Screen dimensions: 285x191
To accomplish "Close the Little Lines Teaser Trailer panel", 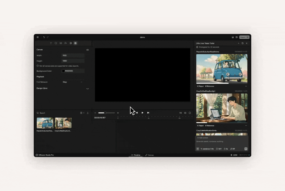I will pos(247,43).
